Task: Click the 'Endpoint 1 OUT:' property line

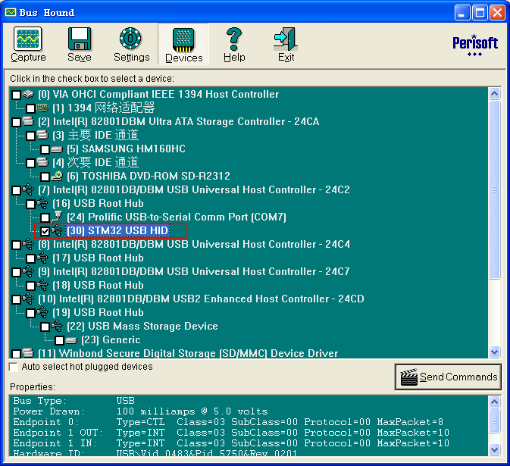Action: tap(231, 433)
